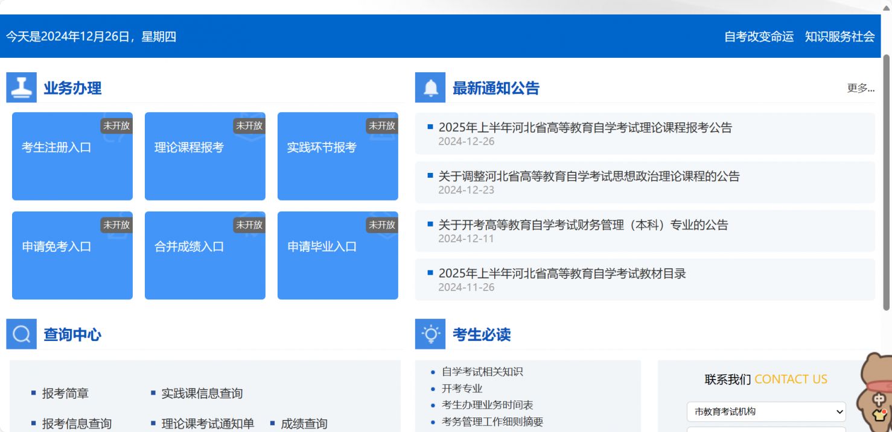Open the 成绩查询 link
892x432 pixels.
pos(304,424)
